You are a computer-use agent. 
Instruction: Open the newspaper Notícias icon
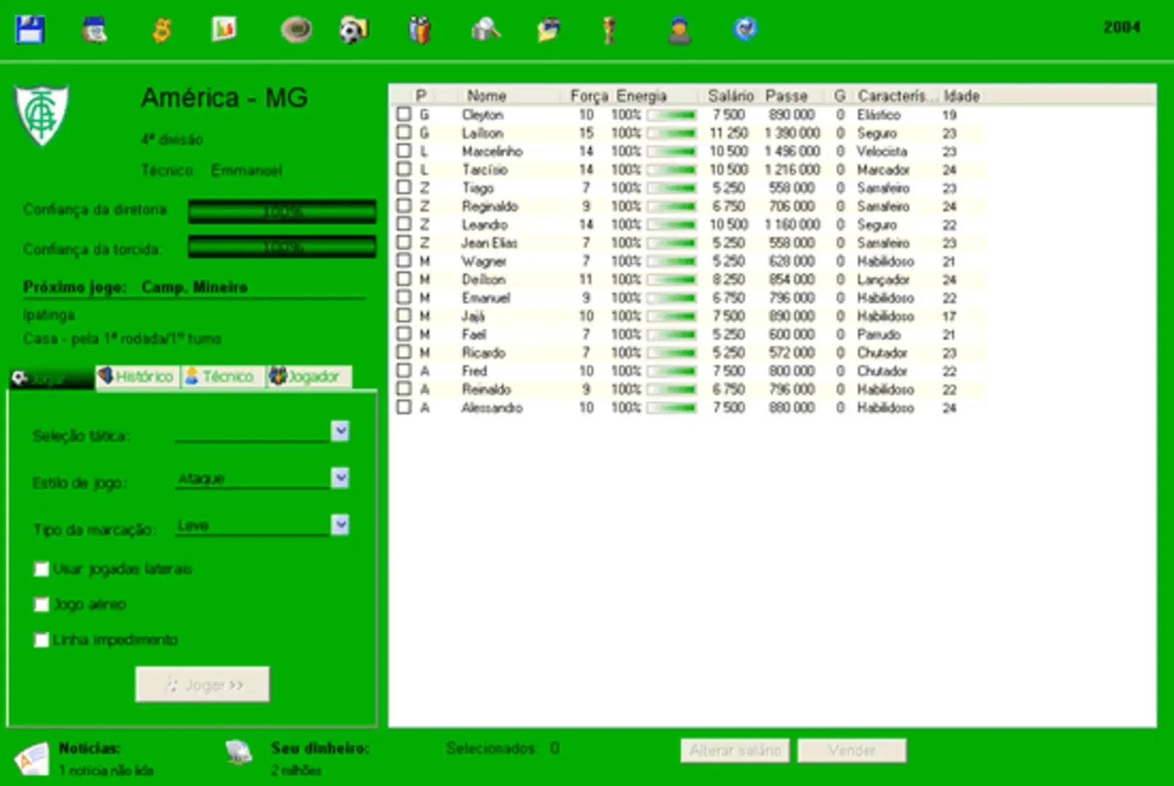[31, 758]
